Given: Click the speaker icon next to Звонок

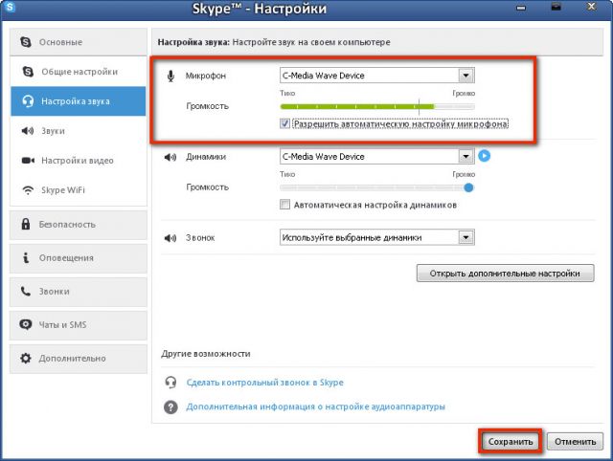Looking at the screenshot, I should (x=170, y=238).
